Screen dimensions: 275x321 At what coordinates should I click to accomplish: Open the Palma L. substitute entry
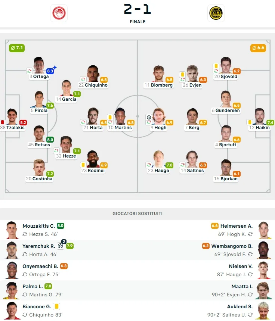[33, 286]
